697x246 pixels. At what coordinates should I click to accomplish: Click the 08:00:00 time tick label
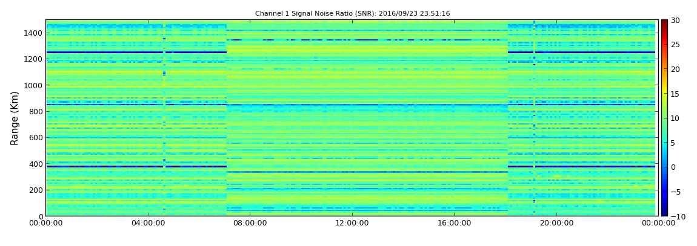click(250, 224)
